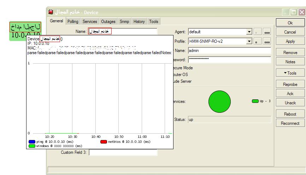Open the History tab
Screen dimensions: 306x175
tap(139, 22)
